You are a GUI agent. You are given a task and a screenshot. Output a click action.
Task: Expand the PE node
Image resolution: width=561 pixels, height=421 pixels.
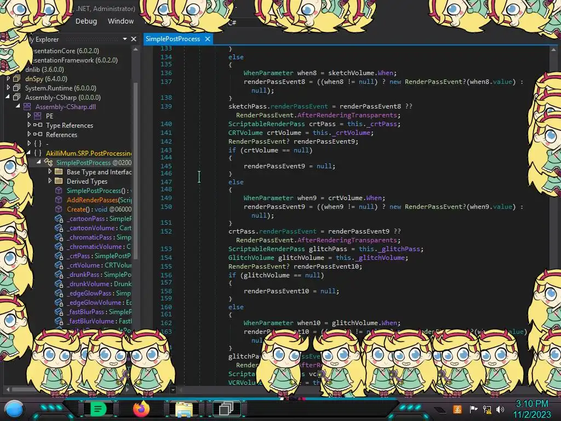click(29, 116)
